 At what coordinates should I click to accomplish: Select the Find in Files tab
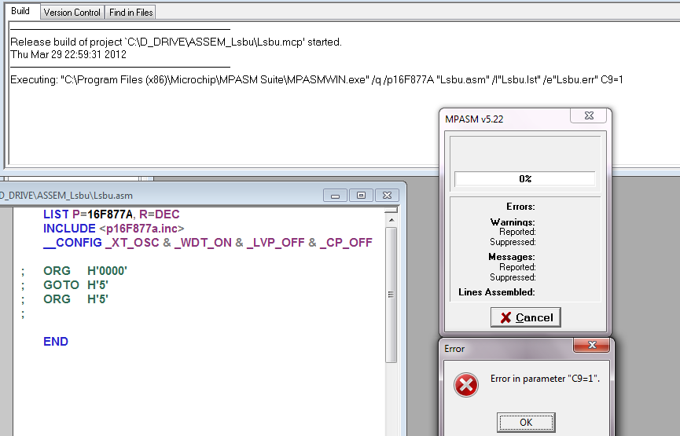[x=131, y=12]
